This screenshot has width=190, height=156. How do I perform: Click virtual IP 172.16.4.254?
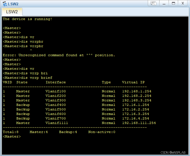[x=136, y=118]
